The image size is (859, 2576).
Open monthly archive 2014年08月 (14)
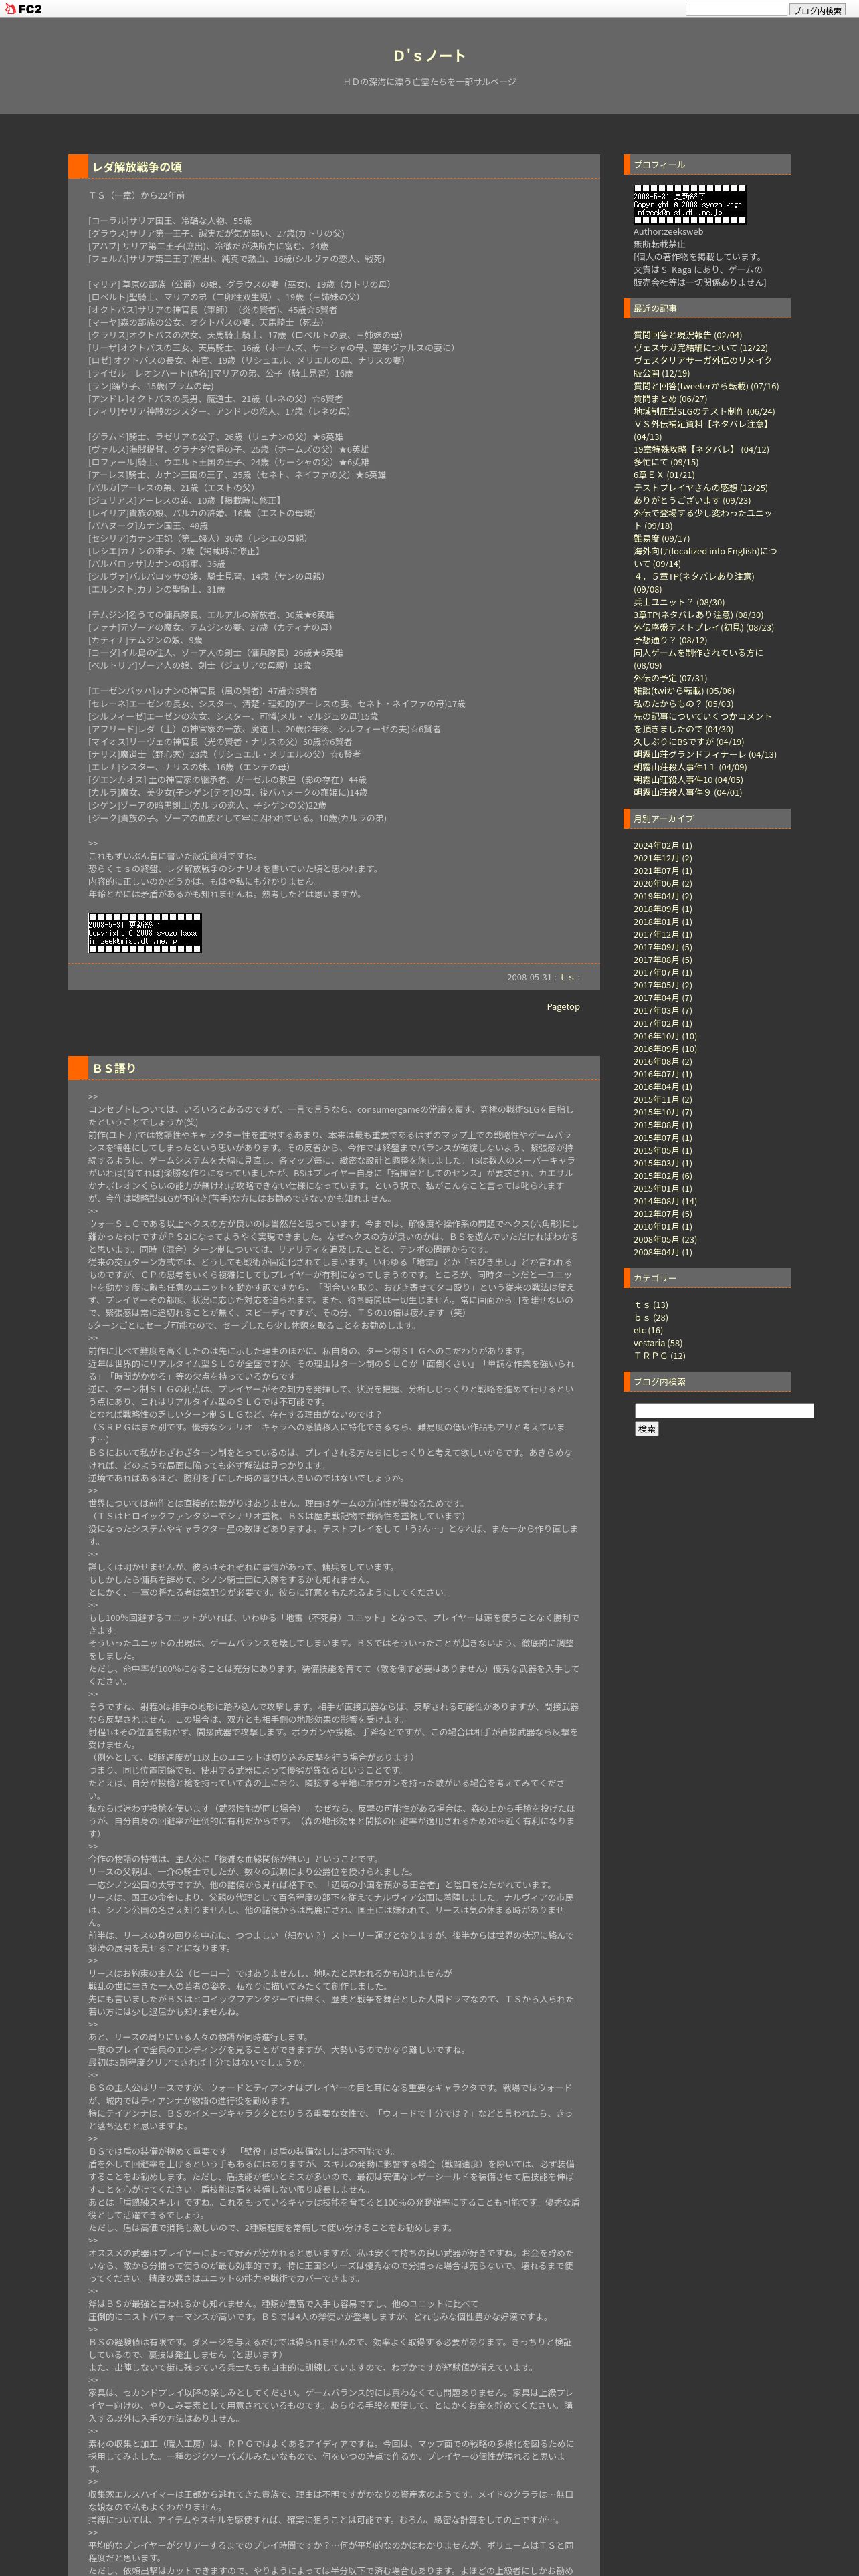click(x=665, y=1202)
